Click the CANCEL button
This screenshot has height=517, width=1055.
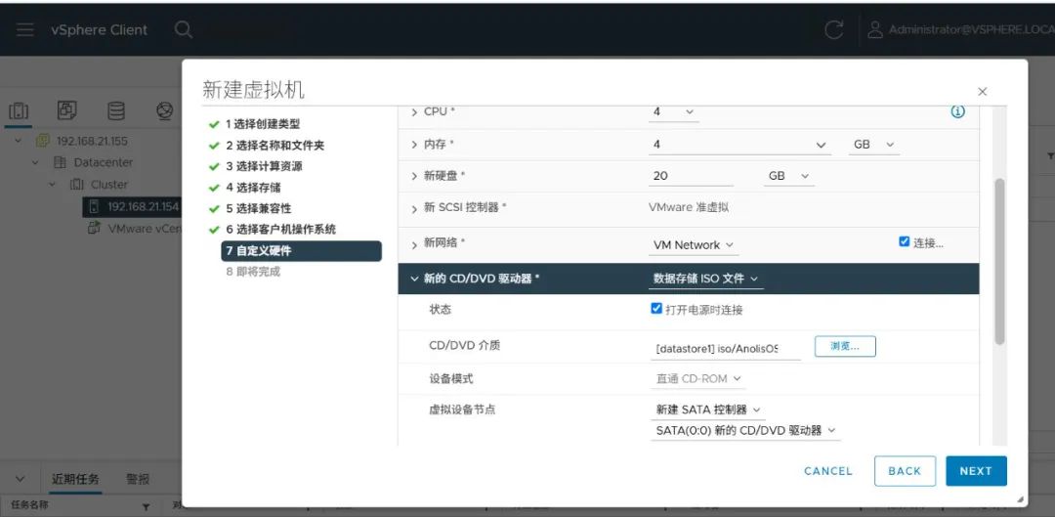pyautogui.click(x=828, y=471)
